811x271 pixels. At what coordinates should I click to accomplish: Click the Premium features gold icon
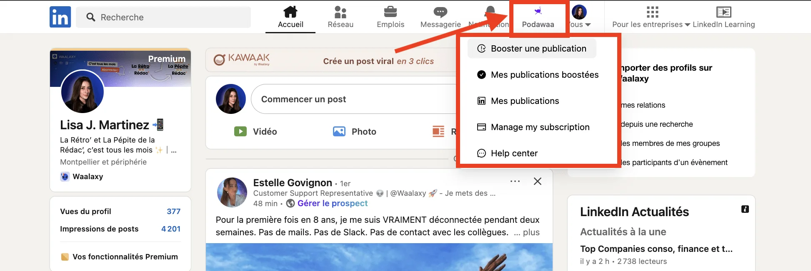pyautogui.click(x=65, y=257)
